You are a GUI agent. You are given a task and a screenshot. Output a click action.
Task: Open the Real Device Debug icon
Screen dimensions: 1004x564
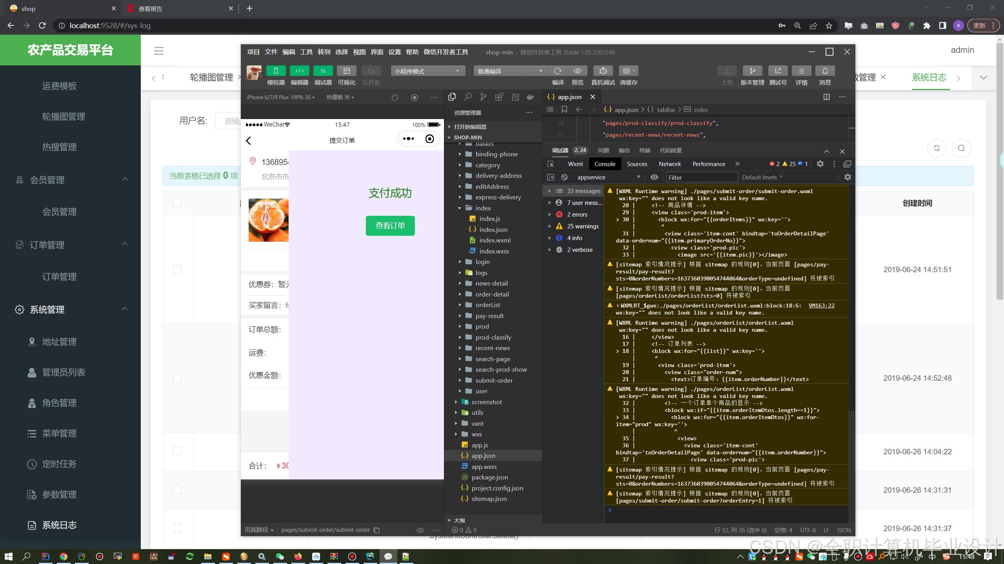(x=603, y=71)
